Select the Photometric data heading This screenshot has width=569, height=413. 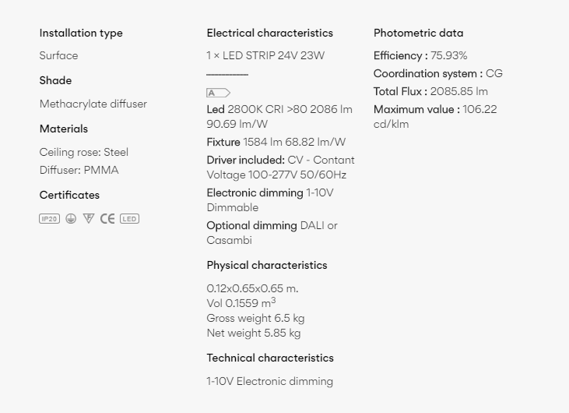419,33
